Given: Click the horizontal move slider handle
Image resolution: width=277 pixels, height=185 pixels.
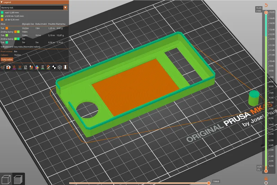Looking at the screenshot, I should pos(209,183).
